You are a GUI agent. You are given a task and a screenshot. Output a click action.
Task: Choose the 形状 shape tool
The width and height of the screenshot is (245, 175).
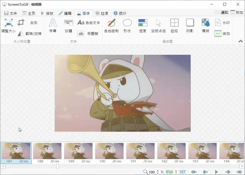[x=127, y=26]
